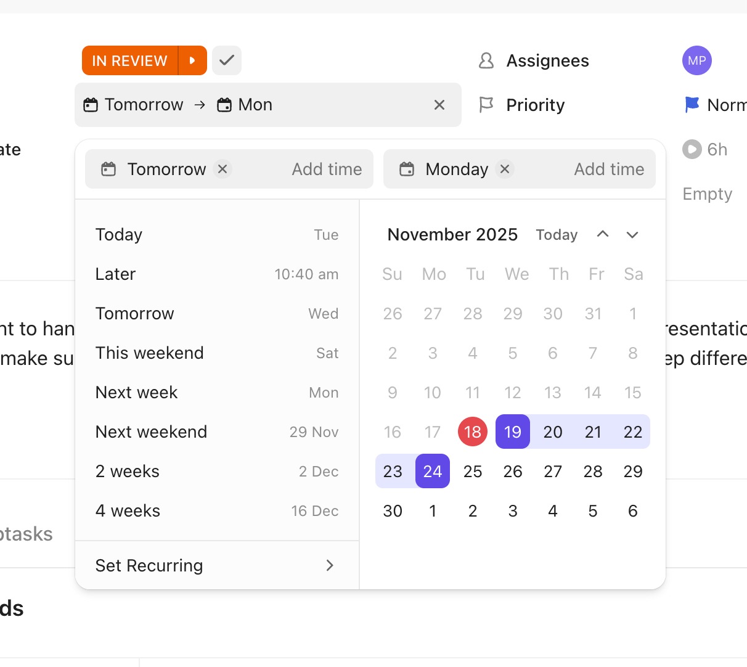
Task: Click the start date calendar icon
Action: 108,169
